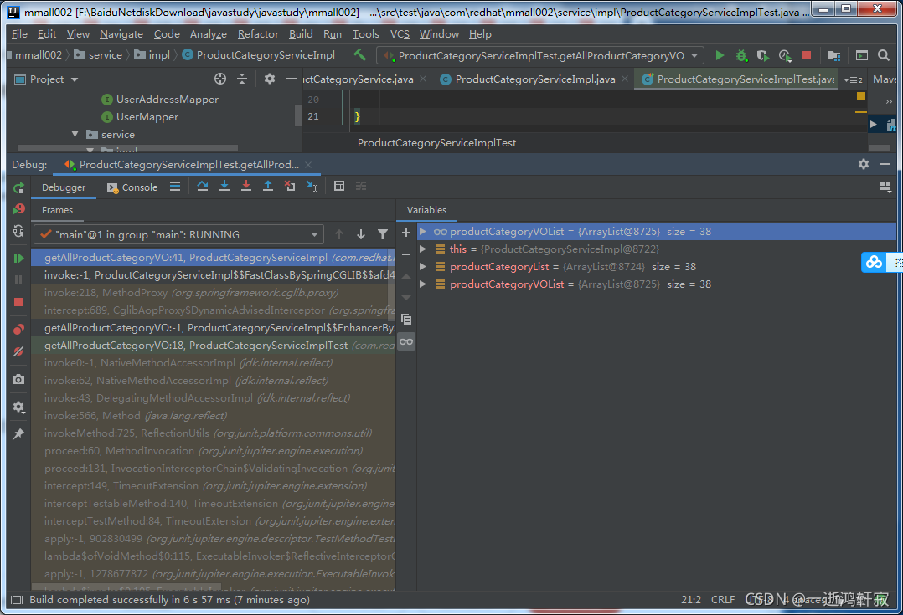Click CRLF line separator in status bar
Viewport: 903px width, 615px height.
[x=723, y=599]
